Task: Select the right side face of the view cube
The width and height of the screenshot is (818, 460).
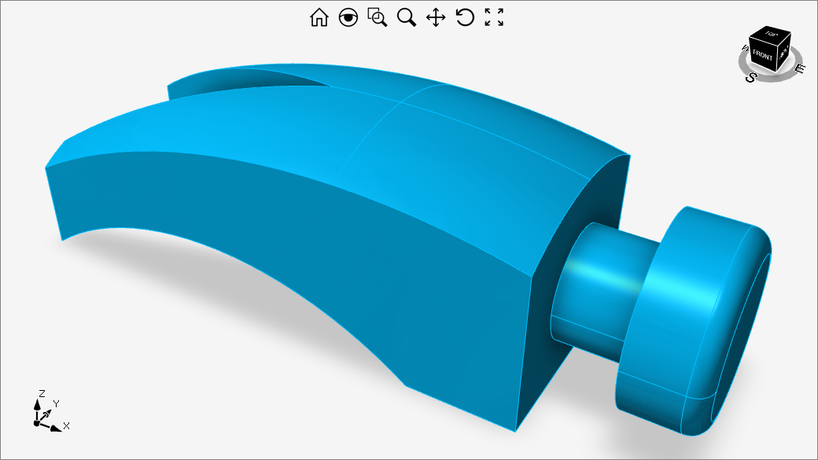Action: click(x=784, y=51)
